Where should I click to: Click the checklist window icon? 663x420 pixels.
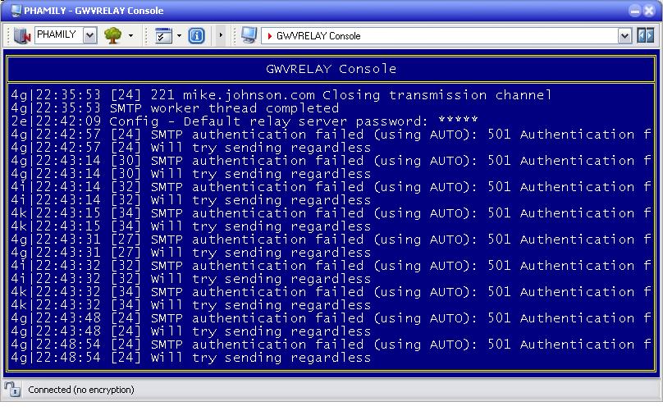[x=163, y=35]
